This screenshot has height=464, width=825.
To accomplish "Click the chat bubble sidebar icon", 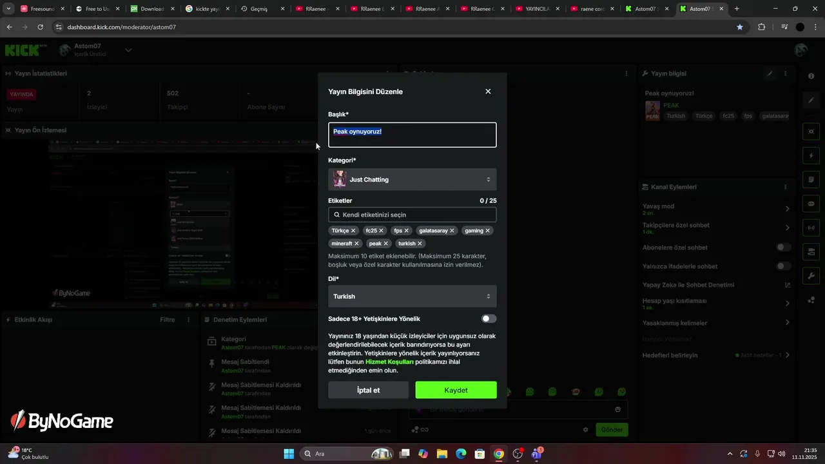I will point(811,204).
